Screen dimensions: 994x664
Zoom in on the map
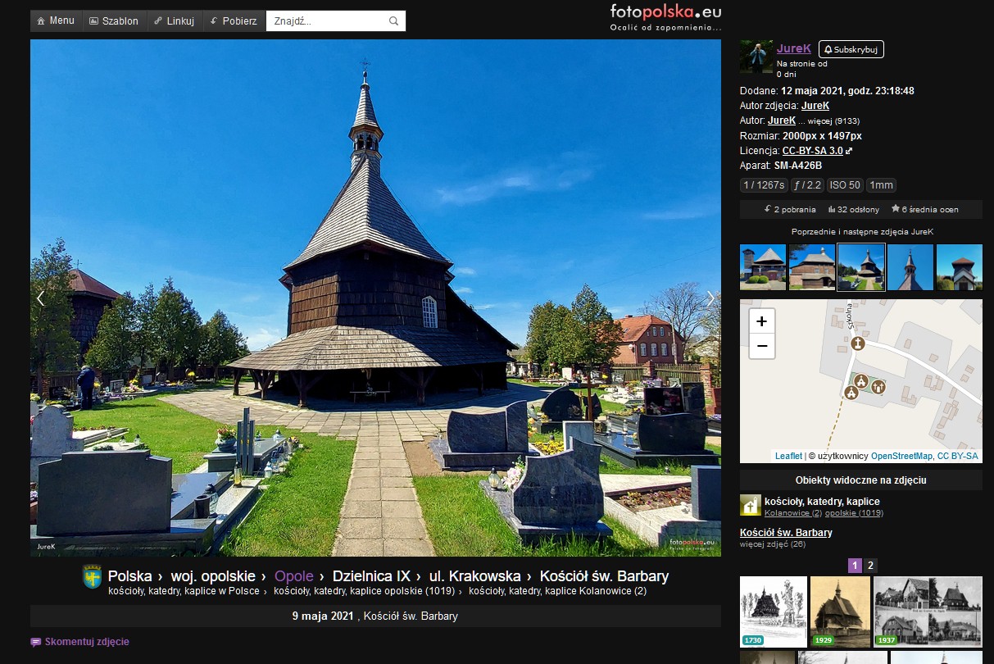tap(761, 321)
